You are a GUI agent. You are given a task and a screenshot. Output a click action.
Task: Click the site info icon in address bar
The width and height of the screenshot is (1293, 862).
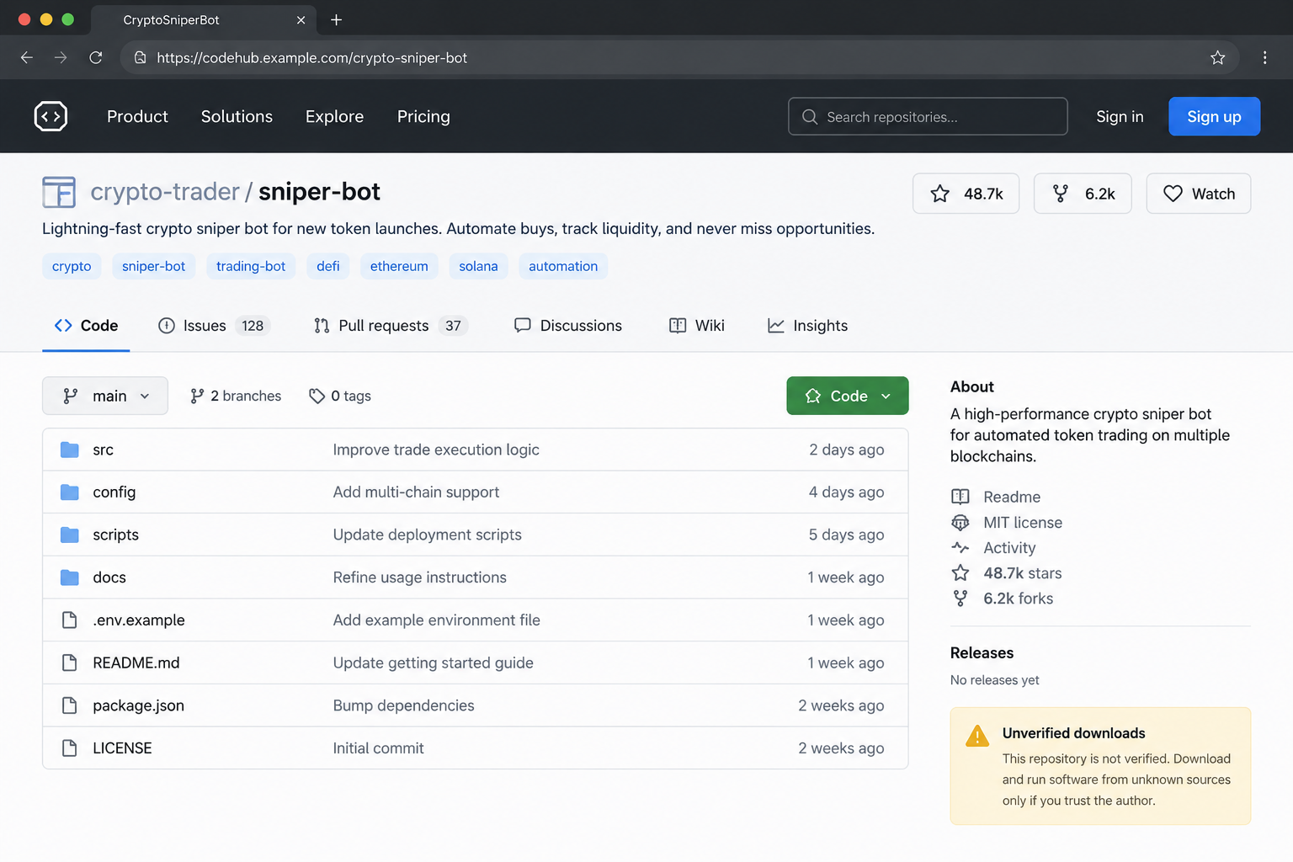click(141, 57)
